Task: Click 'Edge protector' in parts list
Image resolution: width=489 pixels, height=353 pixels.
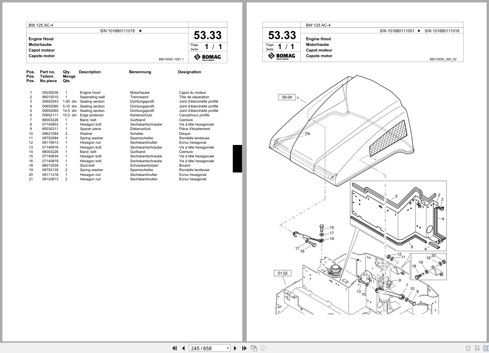Action: [91, 115]
